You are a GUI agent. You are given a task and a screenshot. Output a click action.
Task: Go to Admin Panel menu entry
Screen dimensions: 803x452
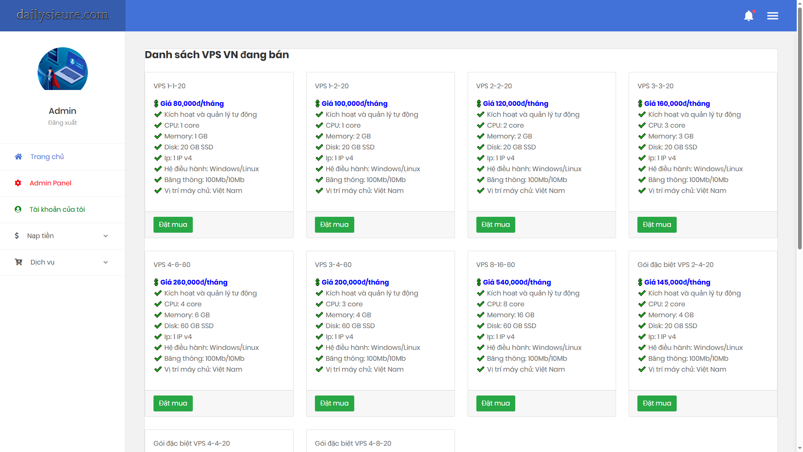tap(50, 183)
